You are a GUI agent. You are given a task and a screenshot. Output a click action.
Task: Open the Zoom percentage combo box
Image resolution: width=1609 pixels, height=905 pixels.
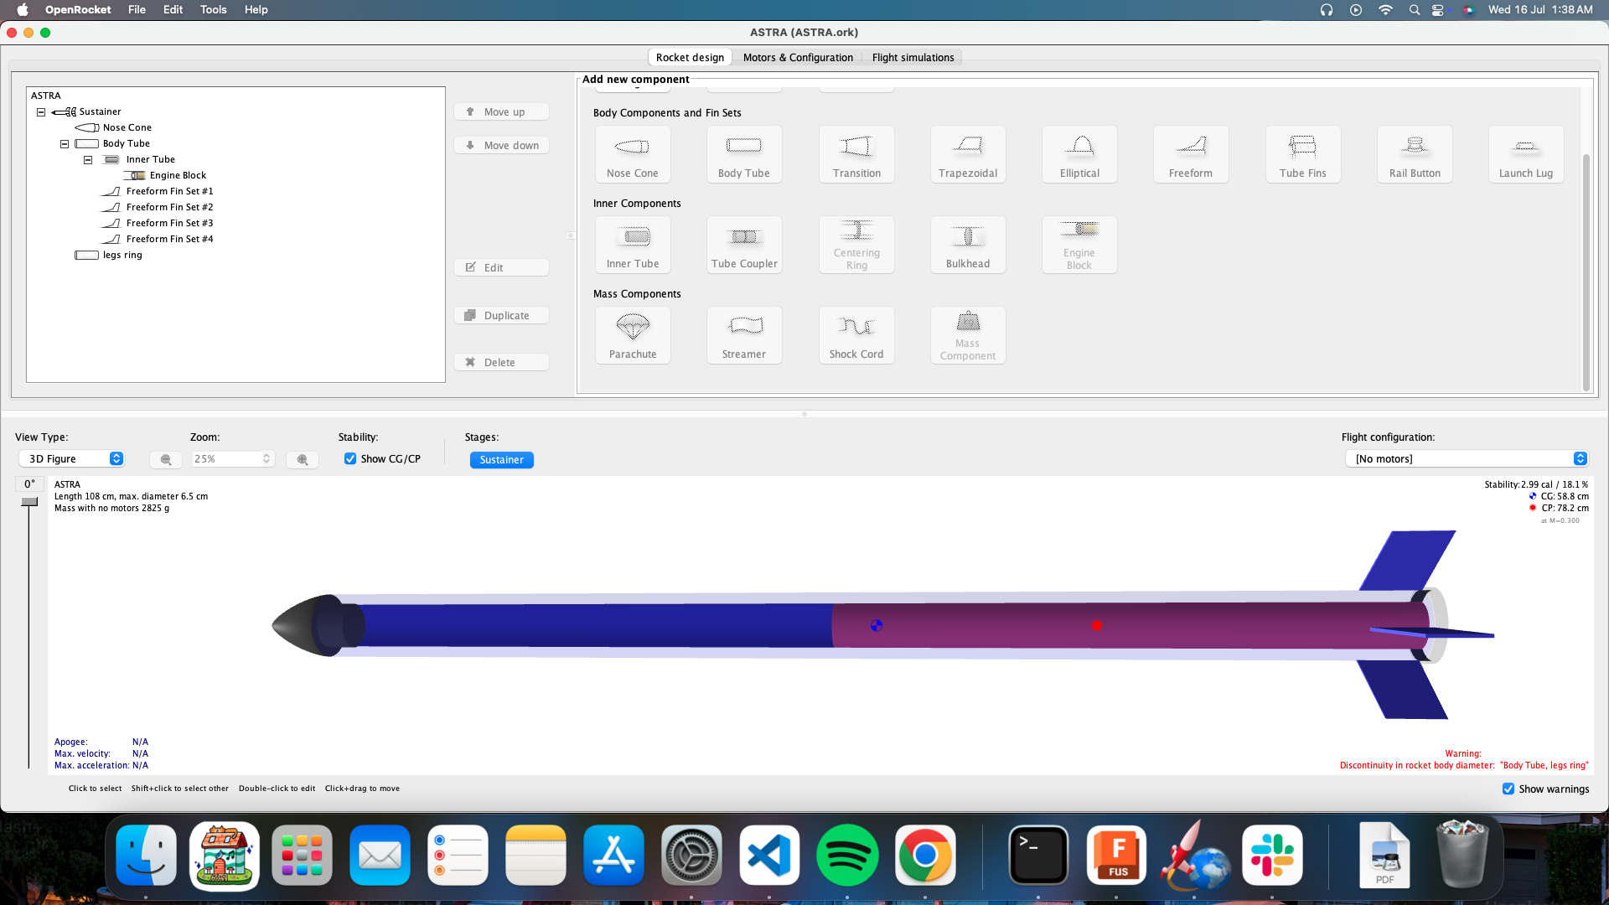coord(232,459)
